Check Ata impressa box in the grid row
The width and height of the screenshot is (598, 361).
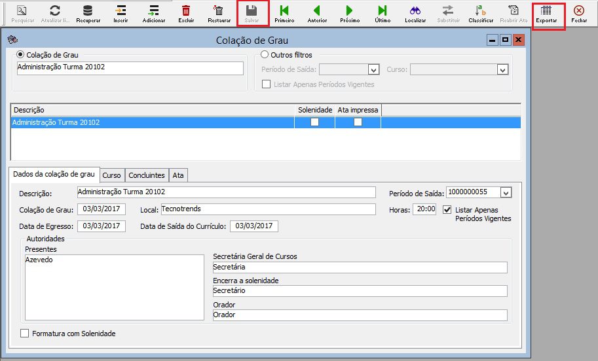[358, 122]
